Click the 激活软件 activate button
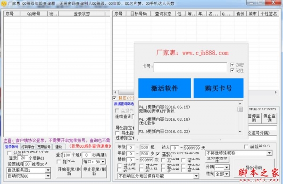 tap(165, 88)
